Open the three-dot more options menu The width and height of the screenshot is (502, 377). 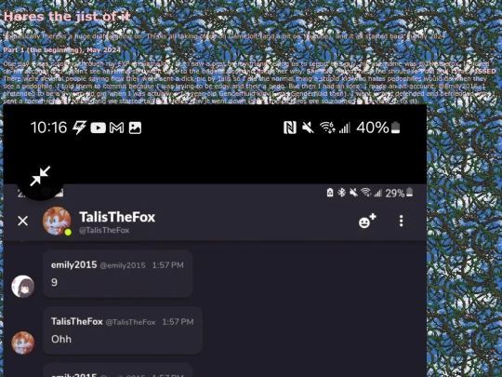pos(401,222)
